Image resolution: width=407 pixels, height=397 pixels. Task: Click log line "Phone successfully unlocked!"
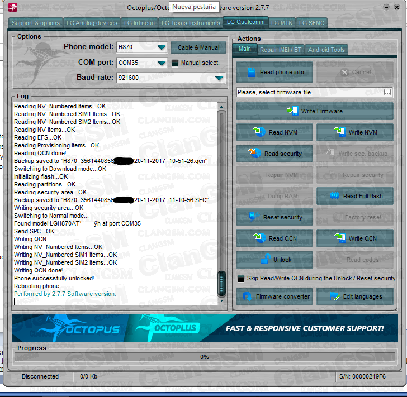coord(54,278)
